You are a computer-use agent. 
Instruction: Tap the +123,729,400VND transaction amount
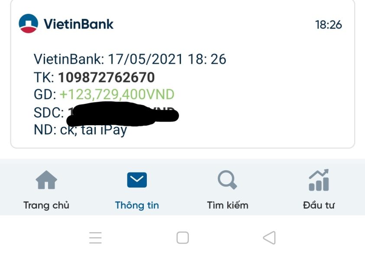[117, 94]
